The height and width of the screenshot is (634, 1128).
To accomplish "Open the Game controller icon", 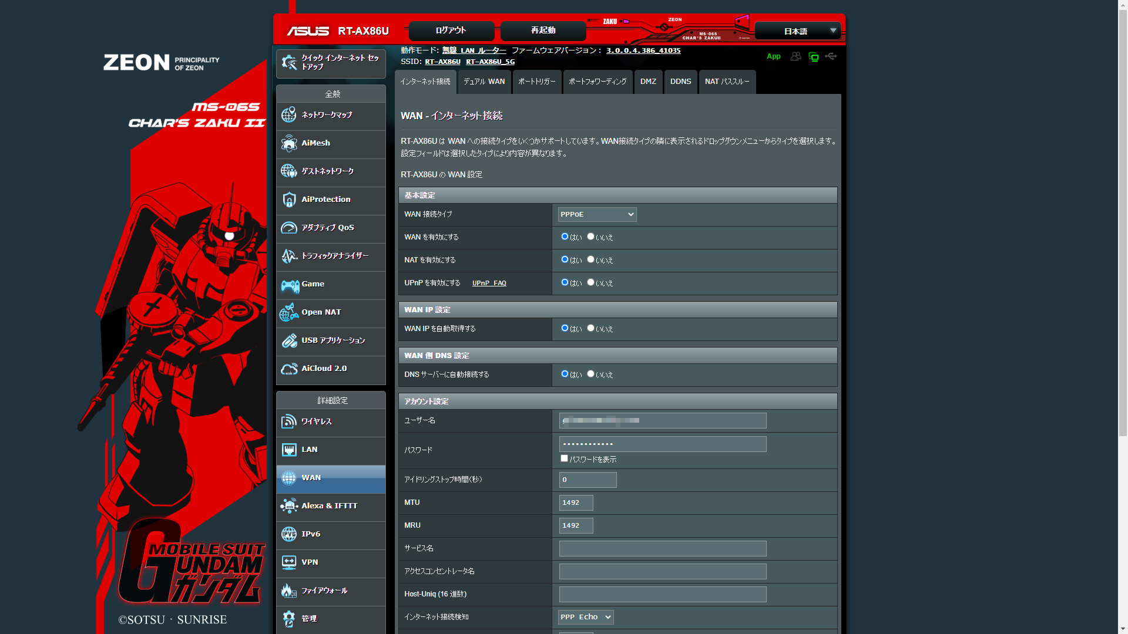I will [289, 285].
